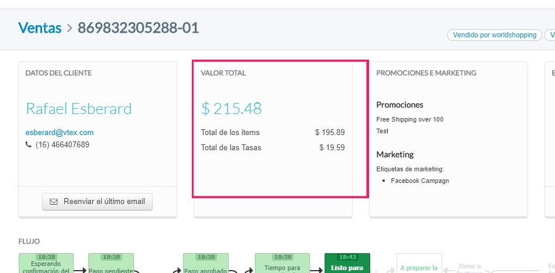
Task: Click the phone icon beside the customer number
Action: click(29, 144)
